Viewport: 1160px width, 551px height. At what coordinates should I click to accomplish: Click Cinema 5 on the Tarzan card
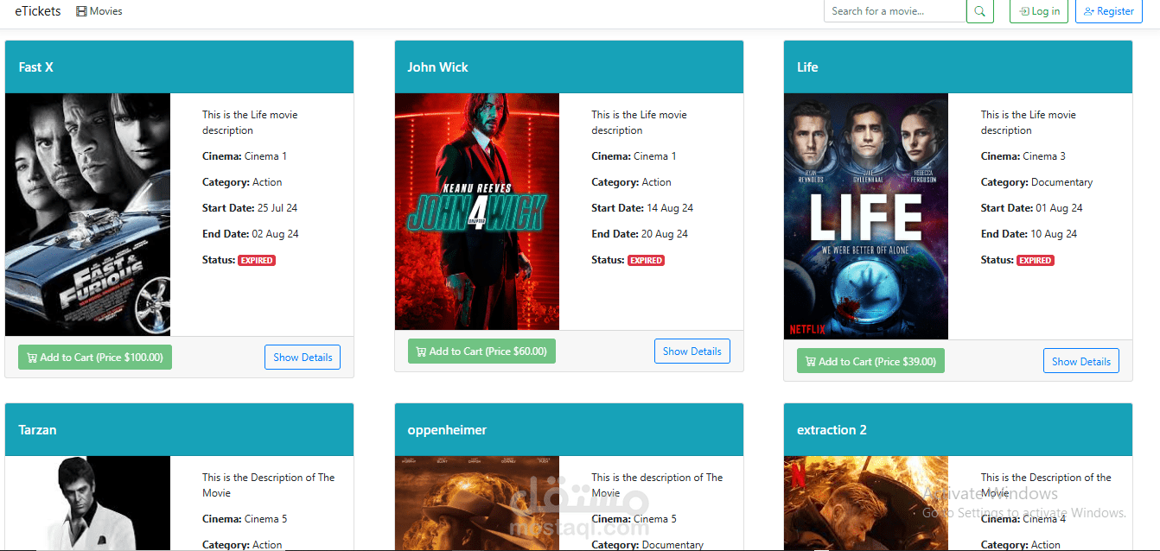pos(265,519)
